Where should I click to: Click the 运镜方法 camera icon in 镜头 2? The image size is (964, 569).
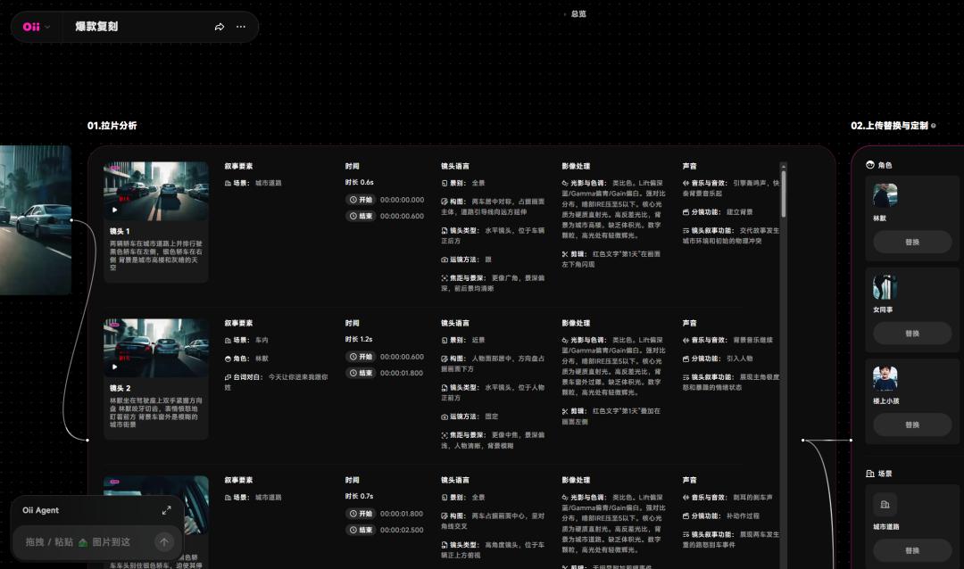(x=445, y=416)
